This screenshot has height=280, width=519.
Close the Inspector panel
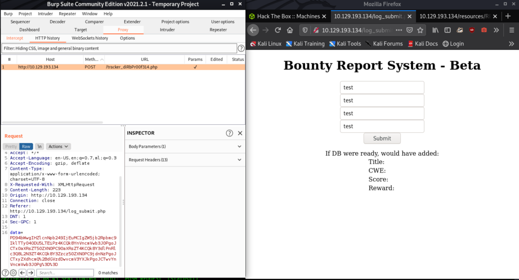coord(240,133)
